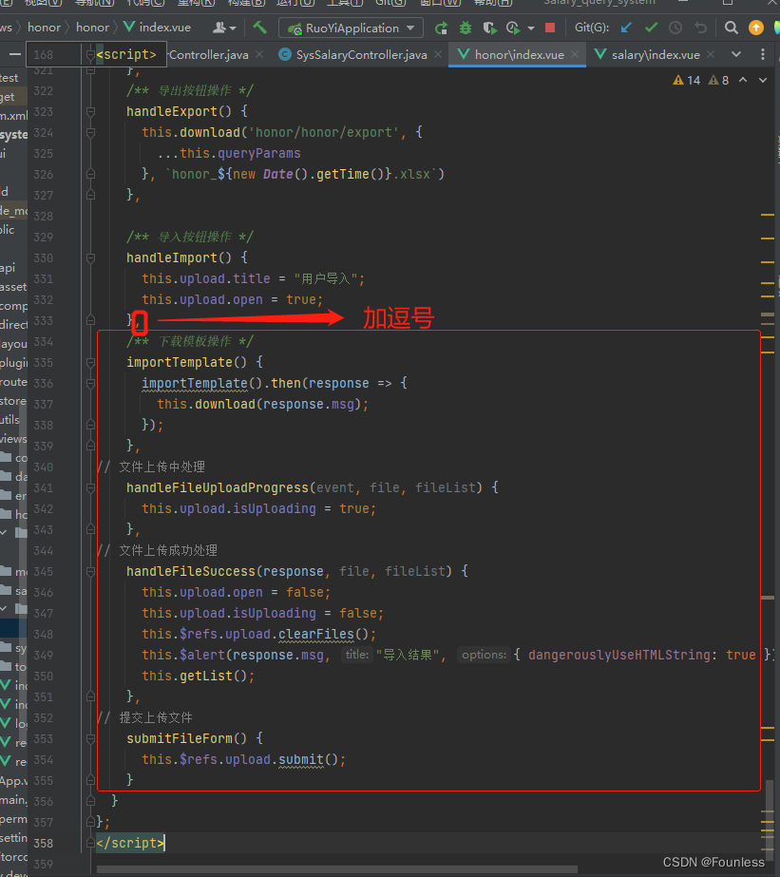Screen dimensions: 780x877
Task: Click handleFileSuccess method name
Action: (191, 571)
